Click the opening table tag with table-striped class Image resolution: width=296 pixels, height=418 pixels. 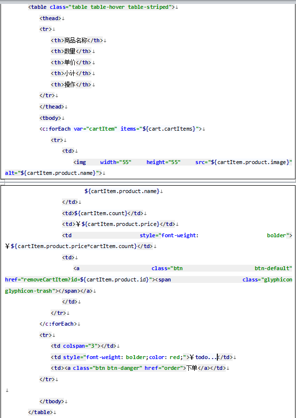click(x=101, y=7)
